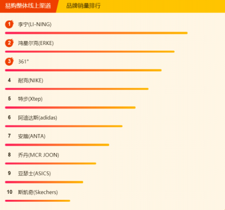Click the sales bar under LI-NING
Viewport: 225px width, 210px height.
tap(97, 33)
